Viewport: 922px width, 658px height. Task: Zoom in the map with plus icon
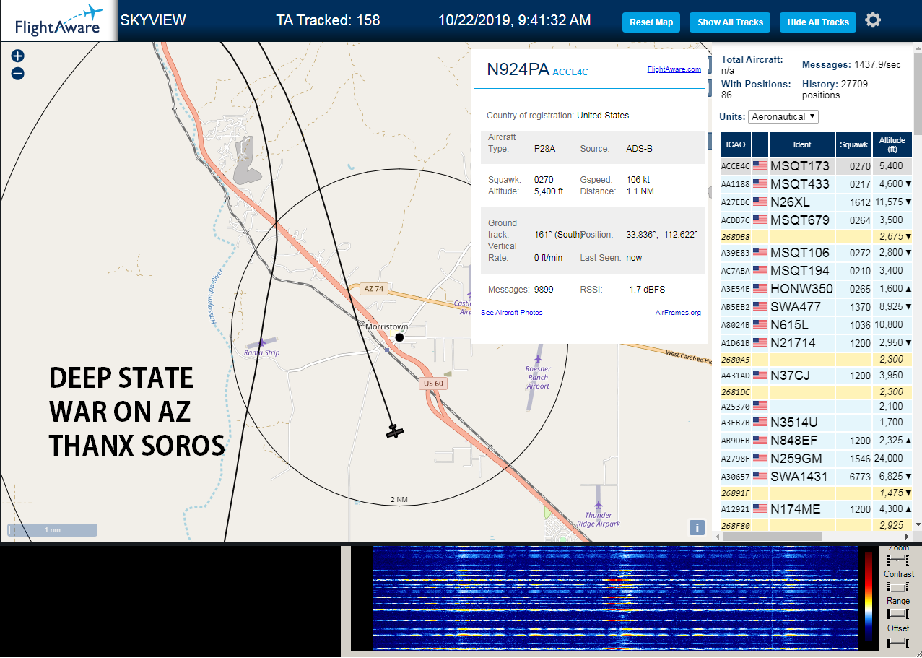pos(18,56)
